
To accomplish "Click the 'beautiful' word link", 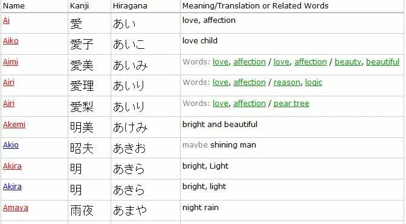I will point(382,62).
